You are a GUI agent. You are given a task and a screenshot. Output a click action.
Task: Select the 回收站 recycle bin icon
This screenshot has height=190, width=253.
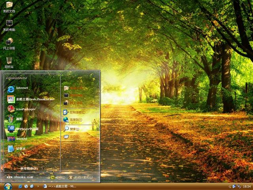[x=9, y=63]
